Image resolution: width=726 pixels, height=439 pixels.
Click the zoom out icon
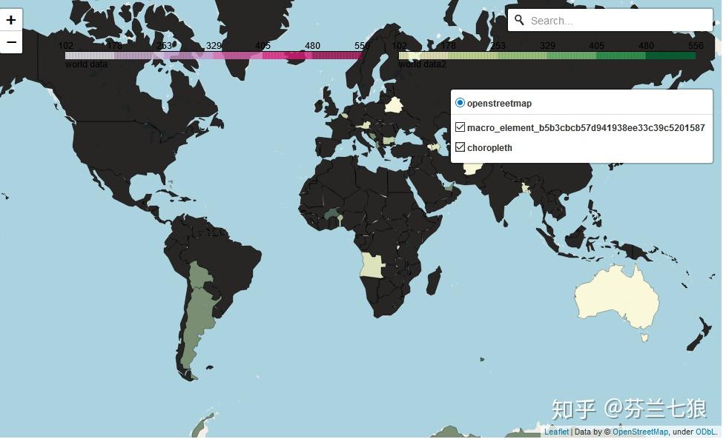[11, 42]
